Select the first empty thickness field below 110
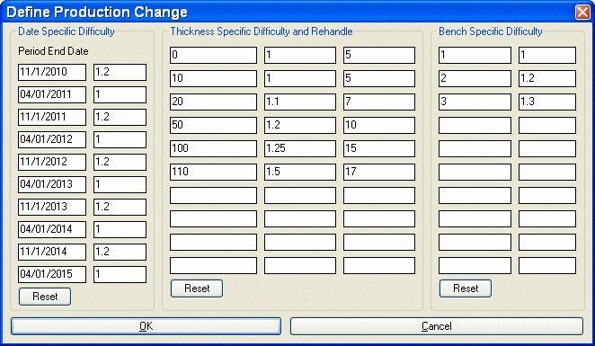Screen dimensions: 595x346 pos(213,196)
